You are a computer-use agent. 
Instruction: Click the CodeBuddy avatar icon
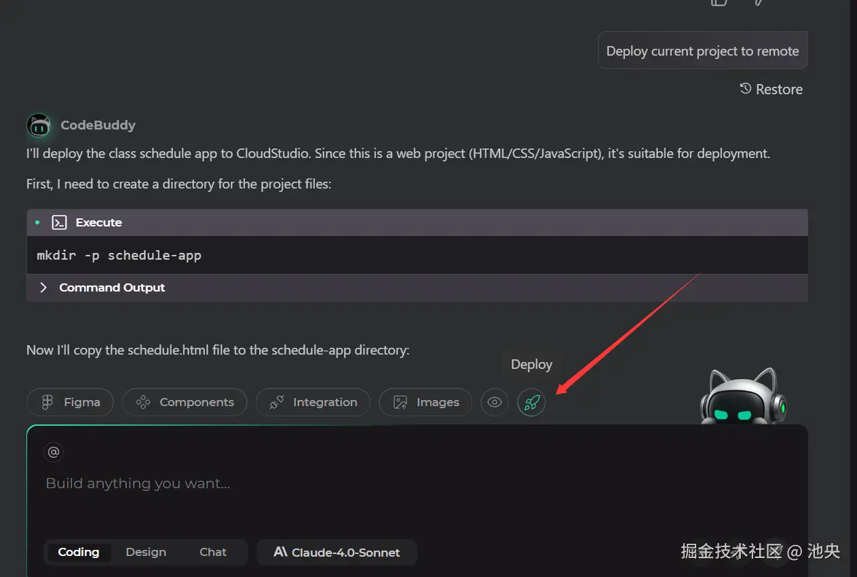(39, 125)
